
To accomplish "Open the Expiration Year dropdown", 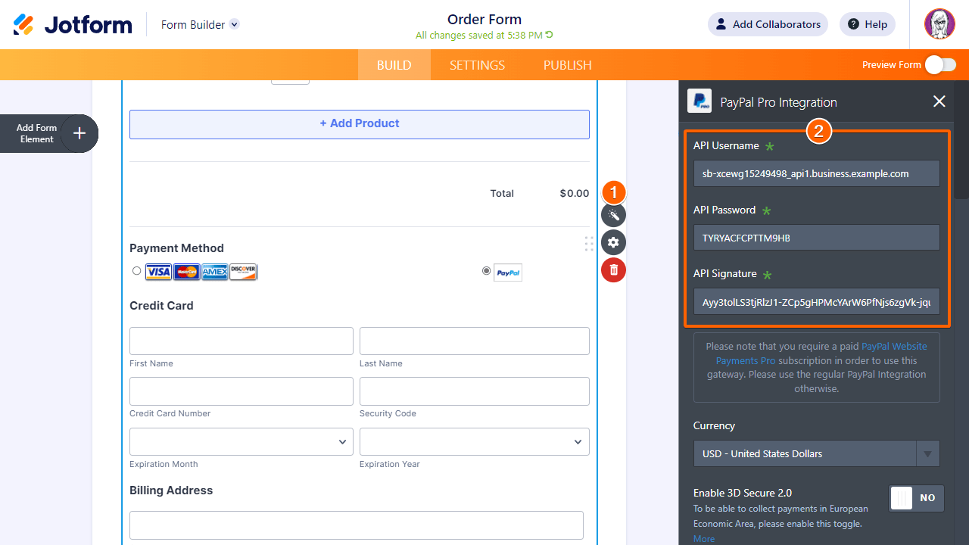I will 475,441.
